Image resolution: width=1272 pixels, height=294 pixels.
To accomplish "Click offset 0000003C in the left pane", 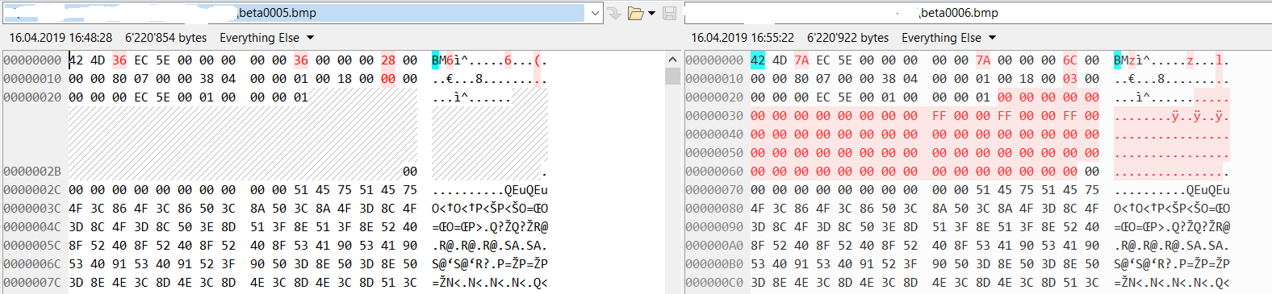I will tap(32, 209).
